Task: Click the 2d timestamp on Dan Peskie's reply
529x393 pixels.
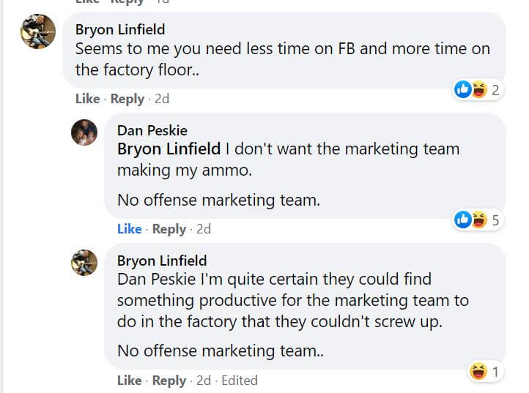Action: click(x=204, y=229)
